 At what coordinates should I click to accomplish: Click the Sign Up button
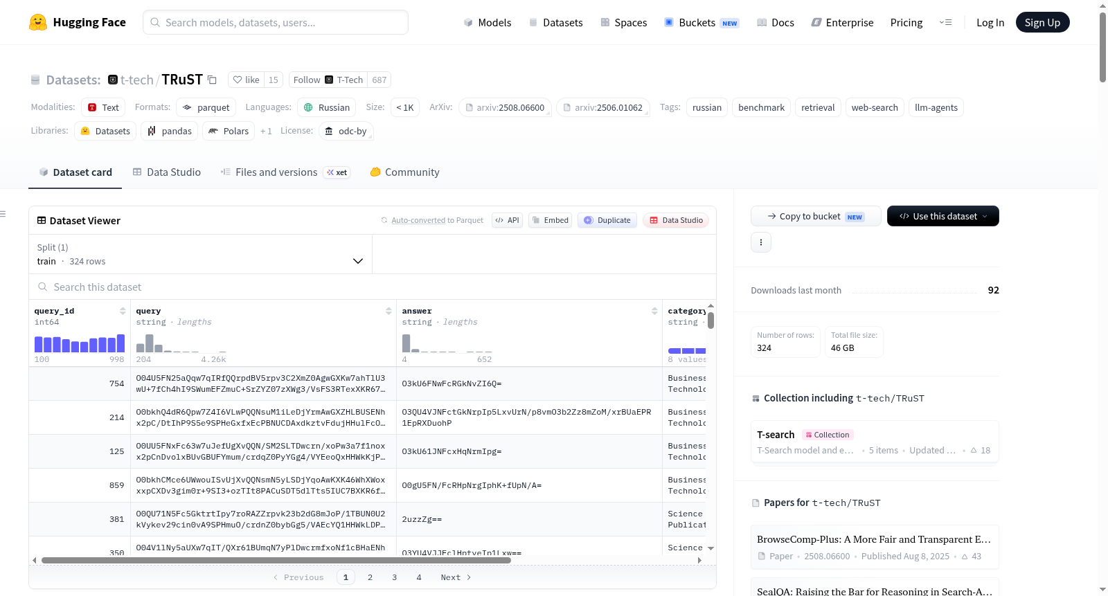(x=1042, y=22)
